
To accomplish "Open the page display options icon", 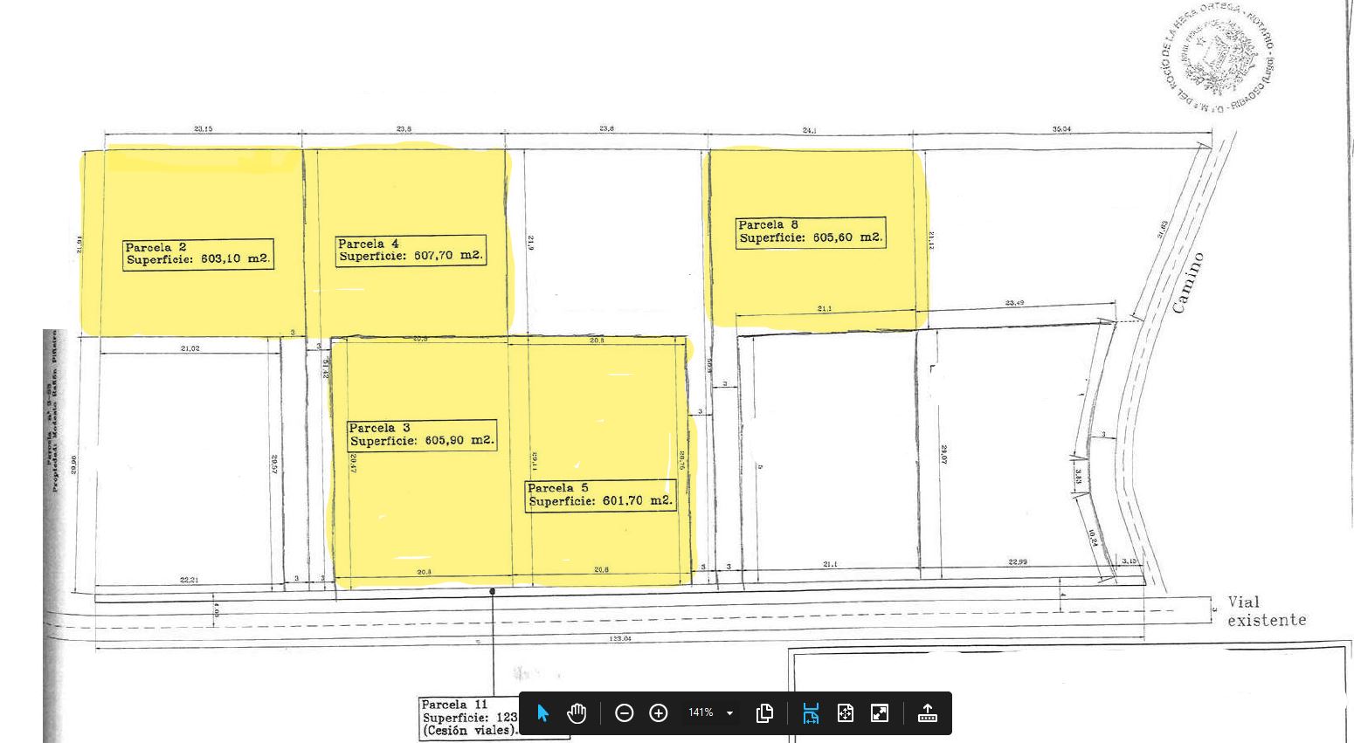I will click(764, 713).
